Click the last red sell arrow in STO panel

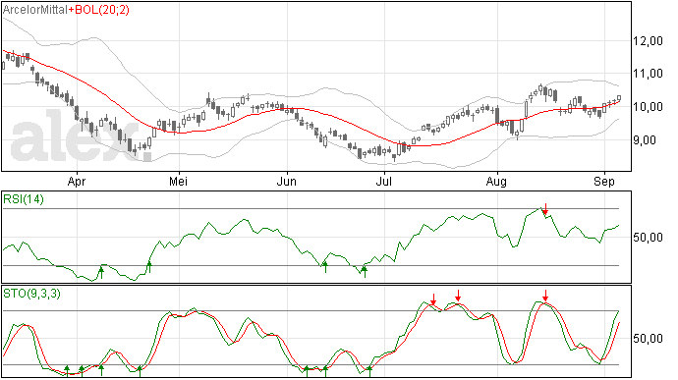pos(545,296)
